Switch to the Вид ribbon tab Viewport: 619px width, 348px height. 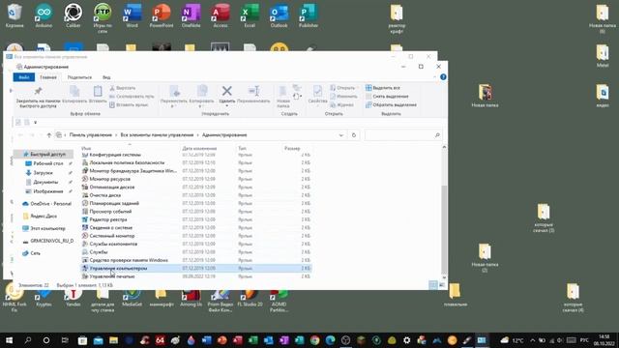[x=106, y=77]
